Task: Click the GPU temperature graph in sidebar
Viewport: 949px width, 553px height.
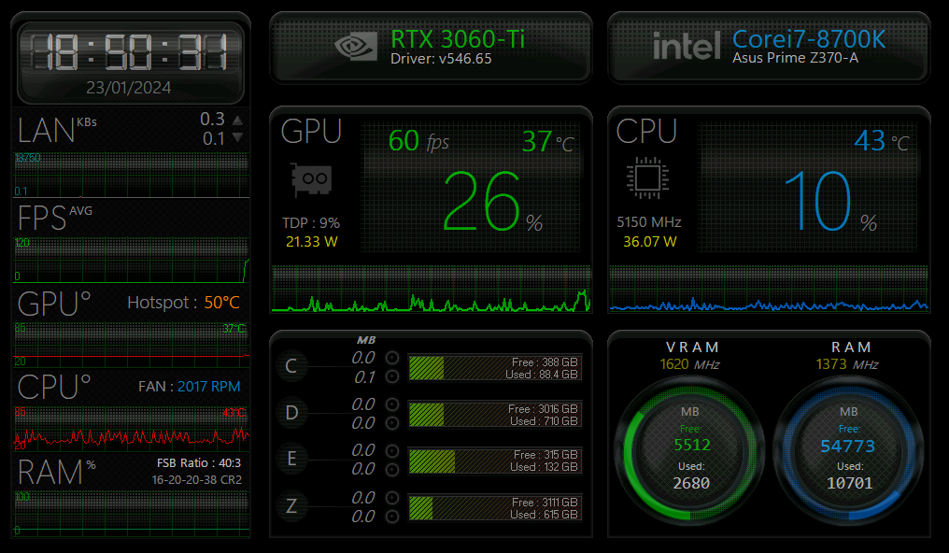Action: [131, 345]
